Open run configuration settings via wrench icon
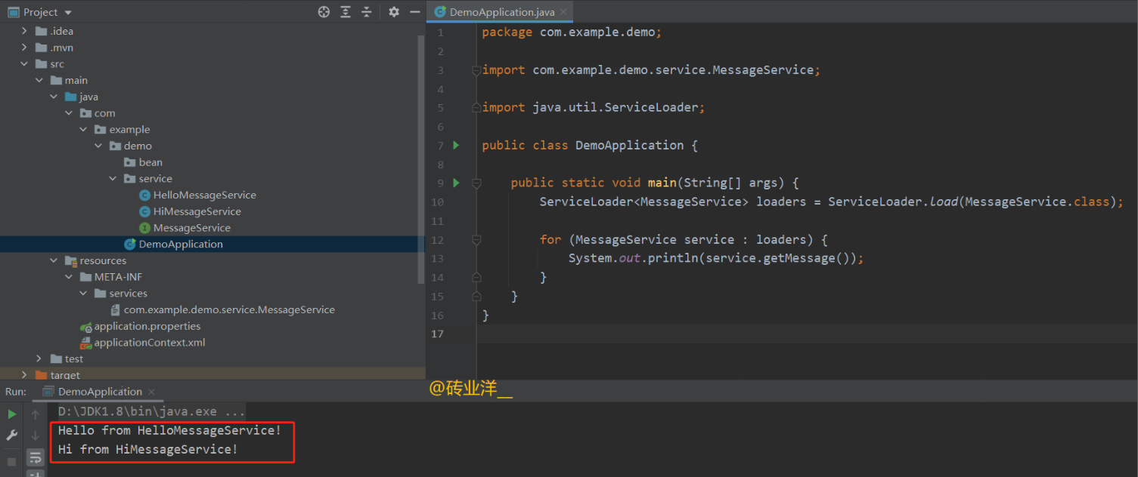 pos(11,435)
